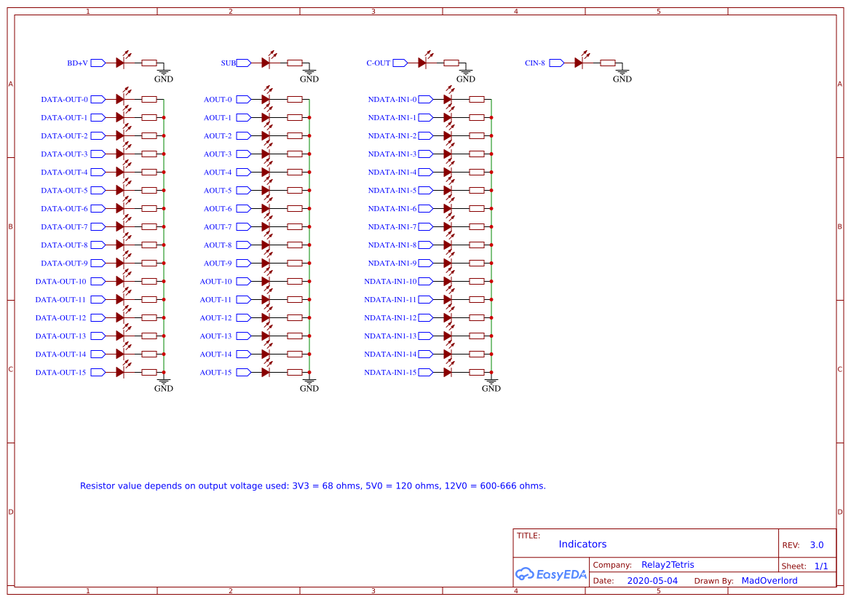851x602 pixels.
Task: Select the resistor symbol beside the SUB LED
Action: (294, 63)
